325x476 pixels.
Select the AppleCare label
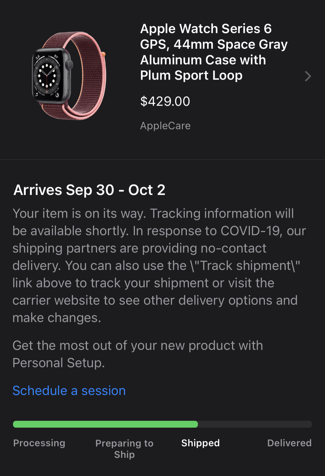pos(165,126)
